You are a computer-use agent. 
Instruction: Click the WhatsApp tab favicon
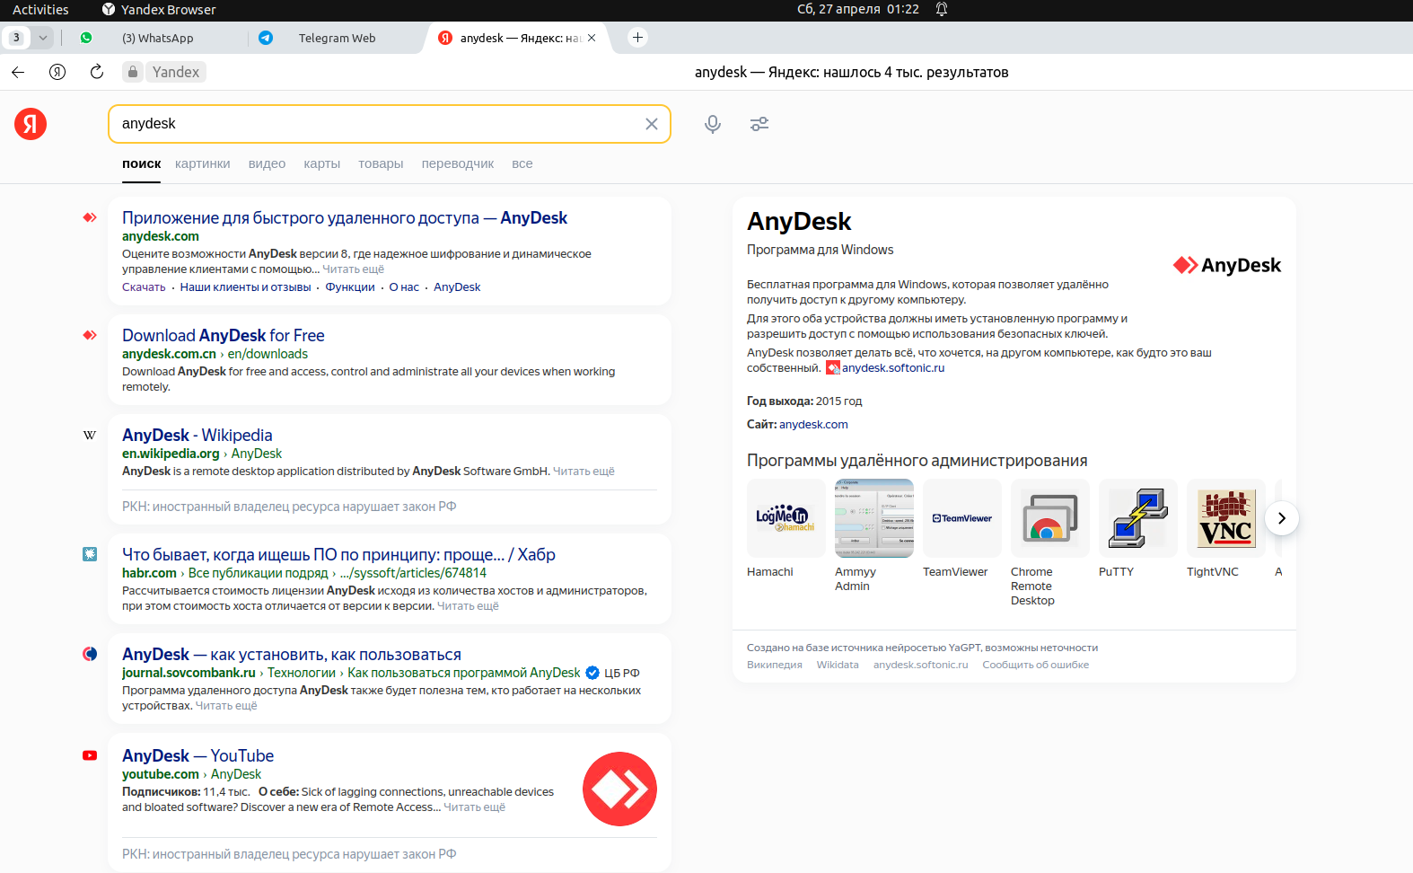click(x=86, y=38)
